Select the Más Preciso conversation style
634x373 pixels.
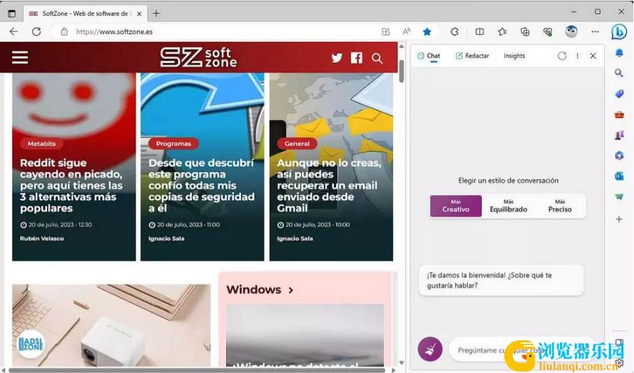pos(559,206)
